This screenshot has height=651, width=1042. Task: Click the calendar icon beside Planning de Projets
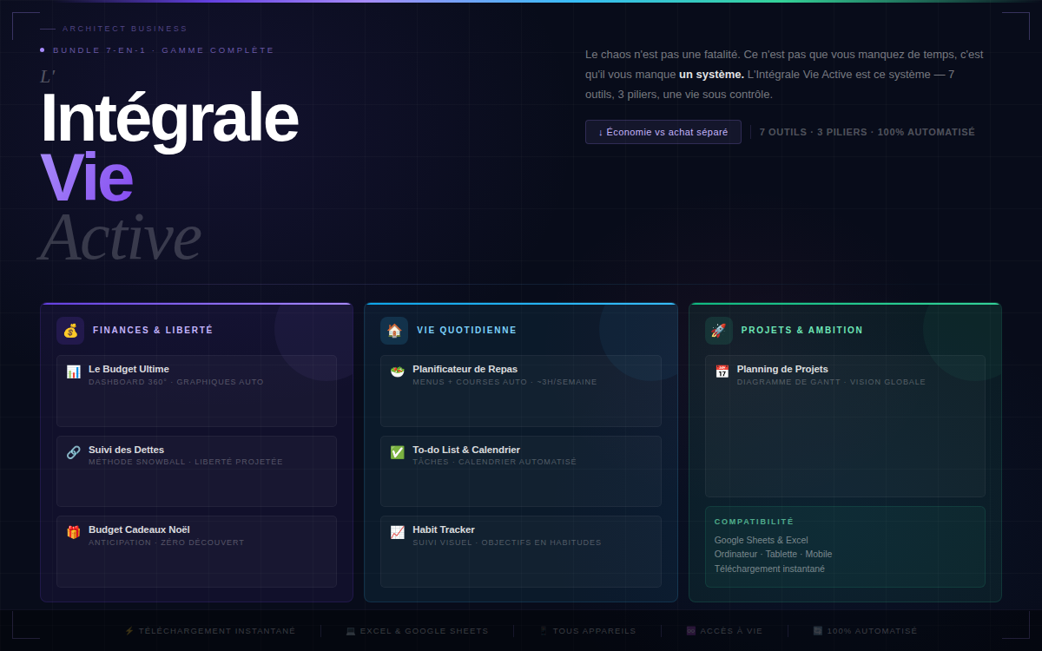pos(722,372)
